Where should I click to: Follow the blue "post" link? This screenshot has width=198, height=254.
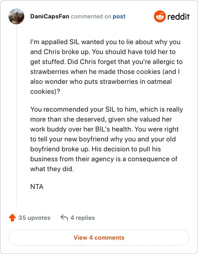[119, 16]
